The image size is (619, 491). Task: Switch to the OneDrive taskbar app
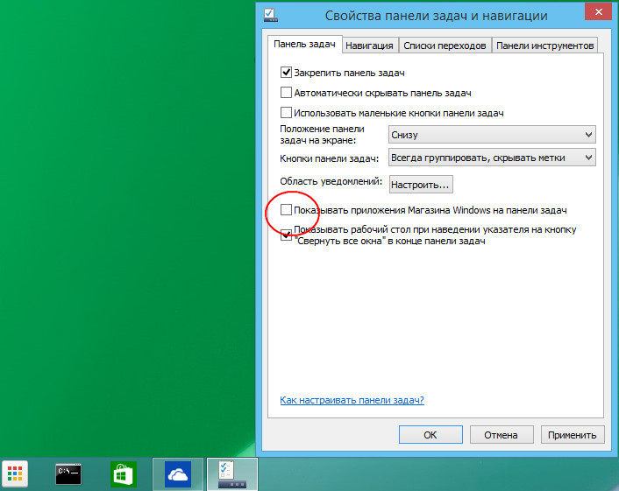coord(178,474)
